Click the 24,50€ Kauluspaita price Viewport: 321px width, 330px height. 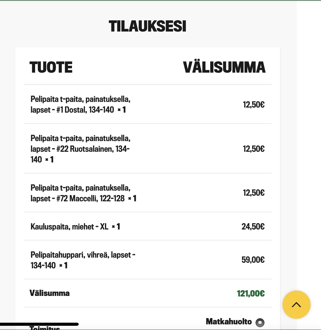pos(253,226)
